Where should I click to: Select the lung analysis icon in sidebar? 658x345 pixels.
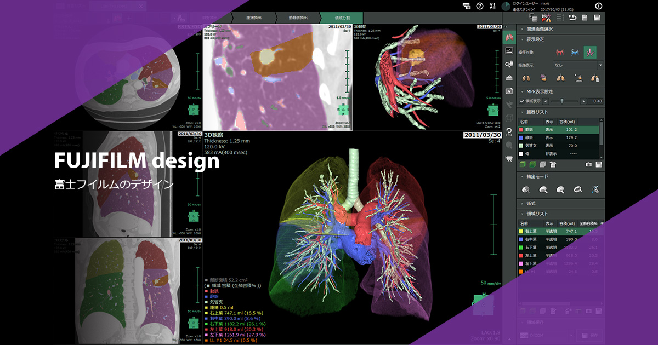(509, 37)
